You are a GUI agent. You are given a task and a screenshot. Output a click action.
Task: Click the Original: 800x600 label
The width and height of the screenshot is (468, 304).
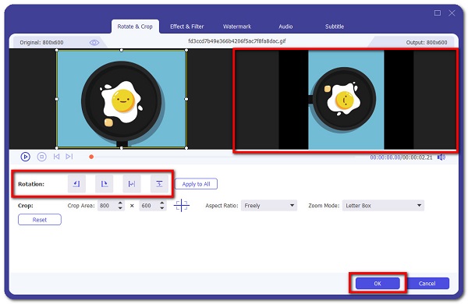tap(41, 43)
